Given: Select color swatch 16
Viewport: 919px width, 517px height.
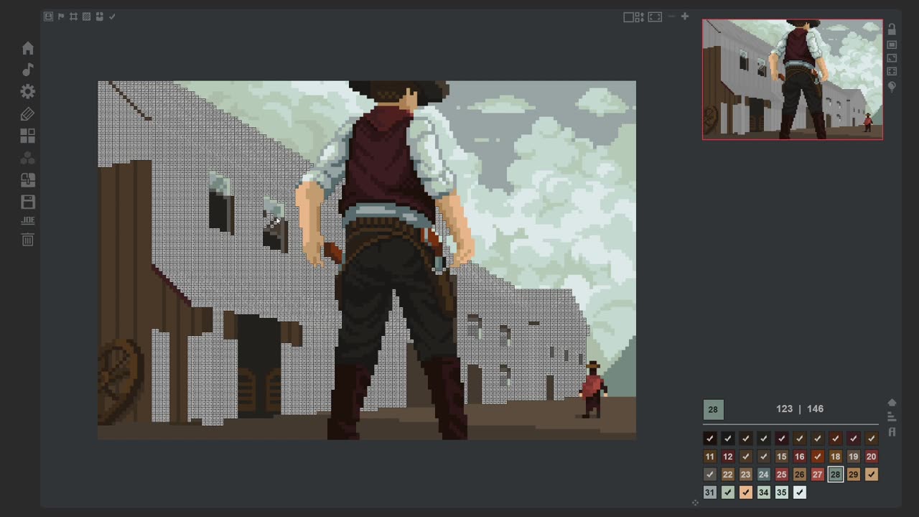Looking at the screenshot, I should (799, 456).
